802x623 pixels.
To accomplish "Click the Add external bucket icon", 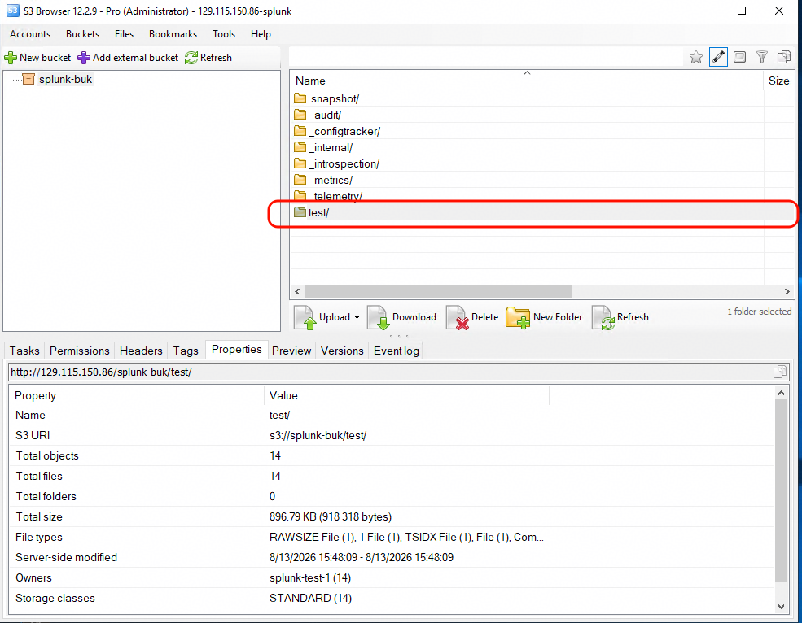I will [x=83, y=58].
